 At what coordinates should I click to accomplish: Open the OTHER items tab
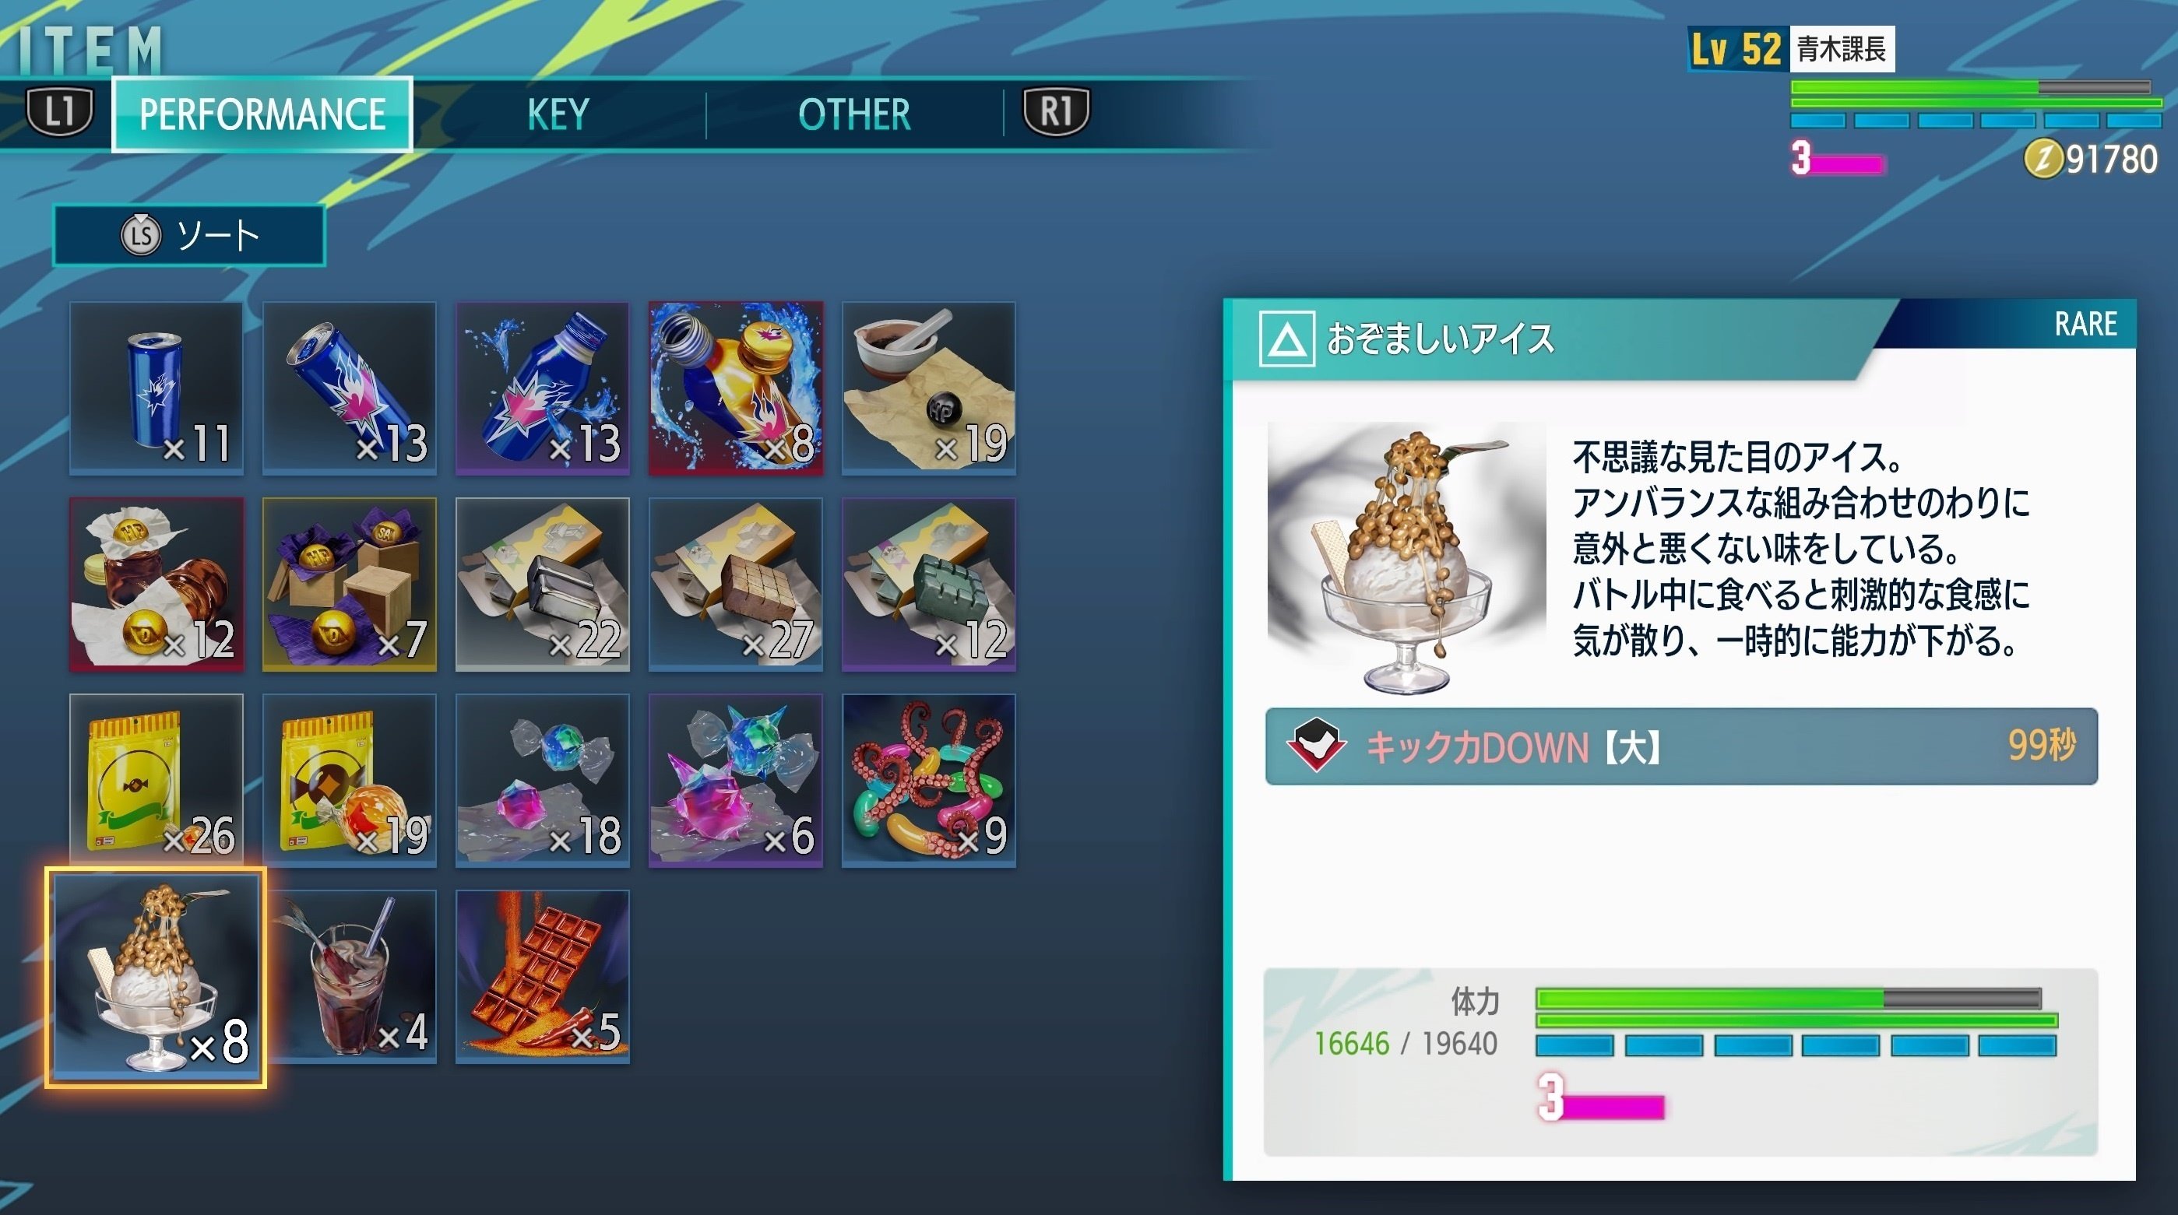855,114
